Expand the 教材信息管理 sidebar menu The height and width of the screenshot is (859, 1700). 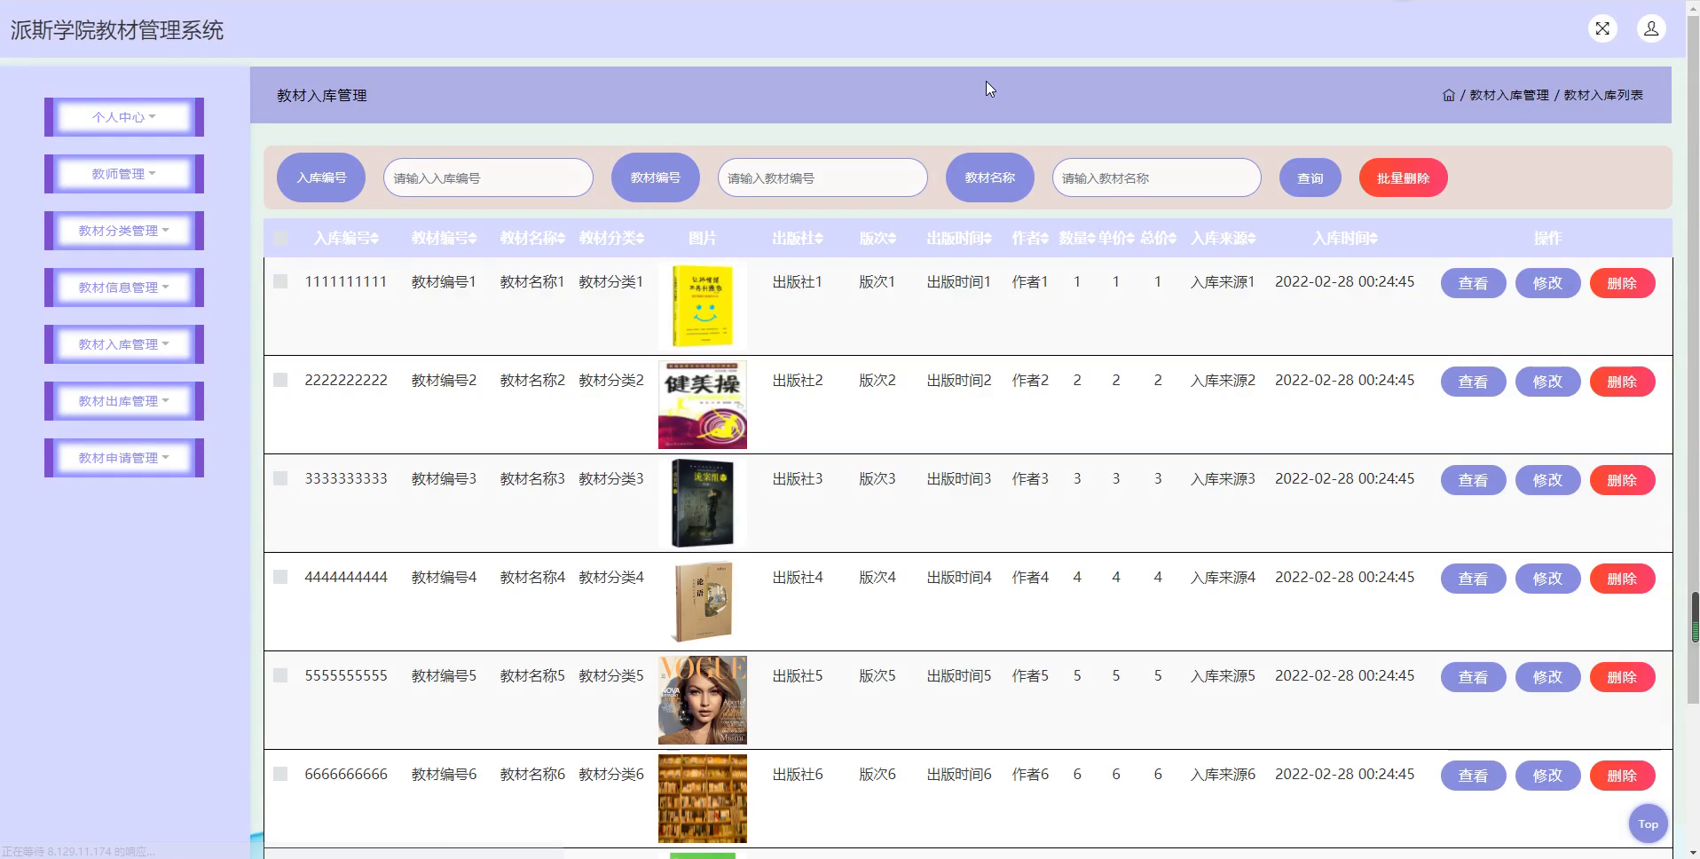(x=124, y=288)
